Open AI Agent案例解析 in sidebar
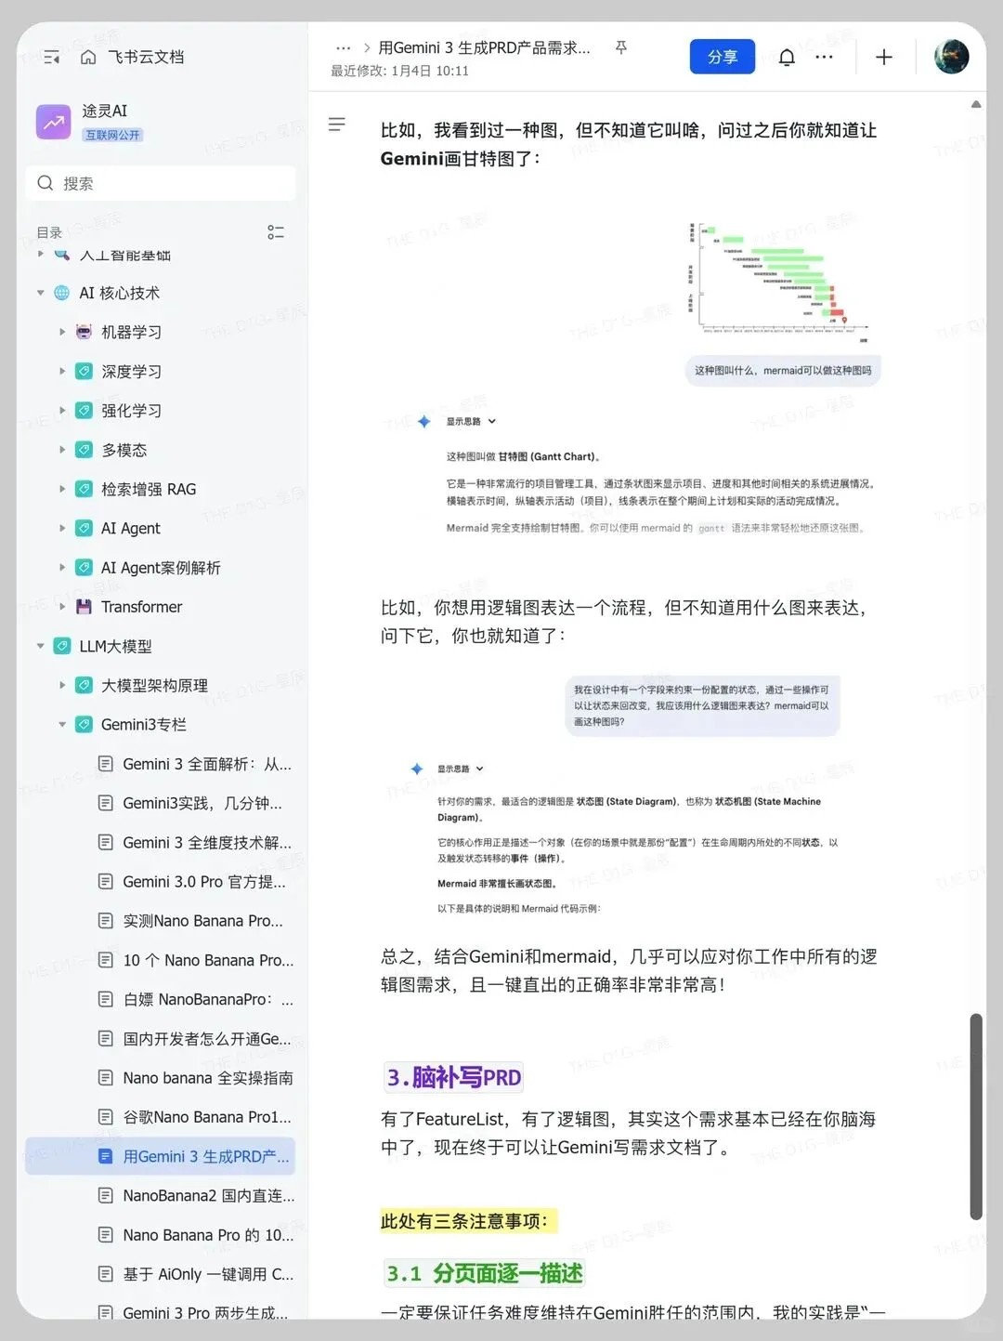The height and width of the screenshot is (1341, 1003). click(x=161, y=568)
